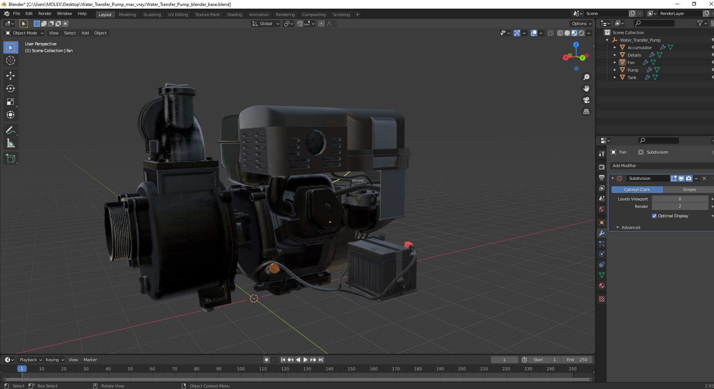Toggle viewport gizmos
Screen dimensions: 714x389
pyautogui.click(x=517, y=33)
